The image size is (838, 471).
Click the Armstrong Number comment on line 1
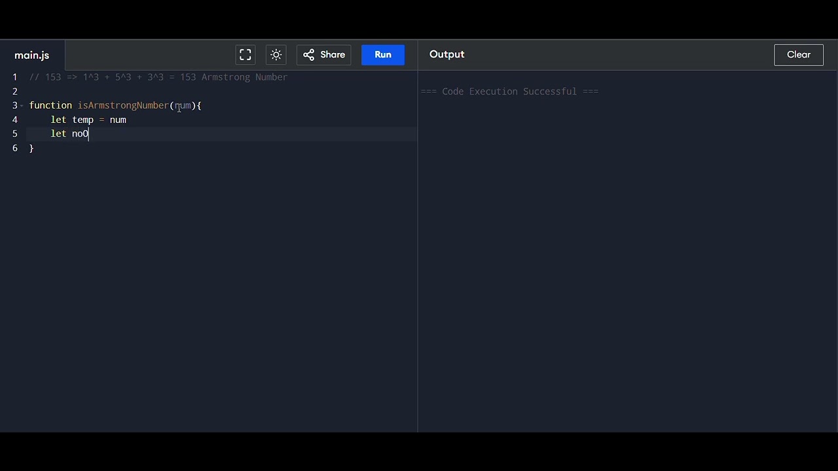(158, 77)
